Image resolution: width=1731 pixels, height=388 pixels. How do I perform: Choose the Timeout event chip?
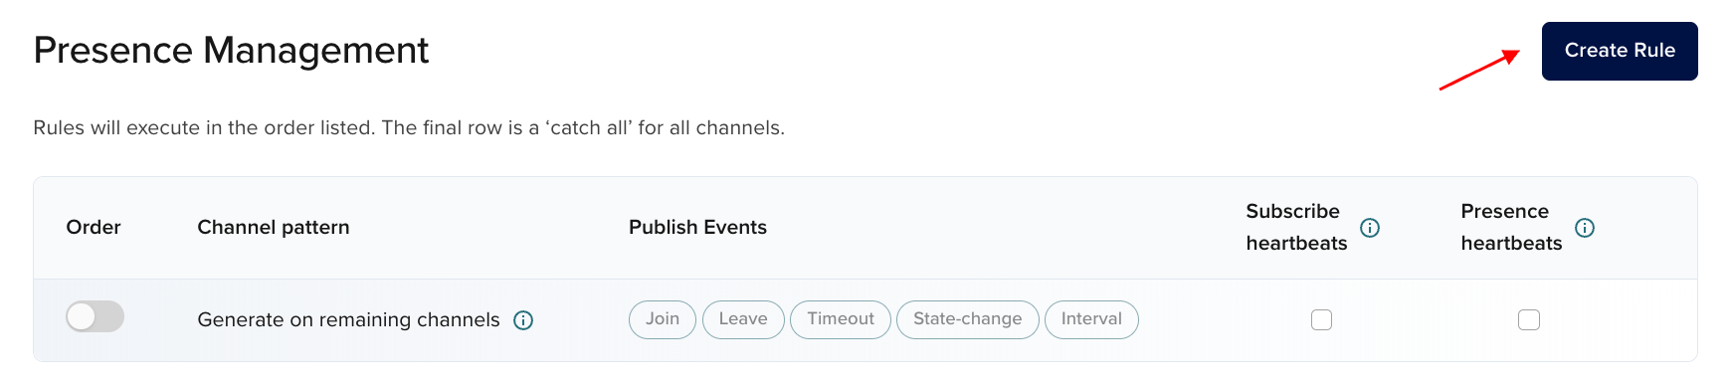pyautogui.click(x=841, y=319)
